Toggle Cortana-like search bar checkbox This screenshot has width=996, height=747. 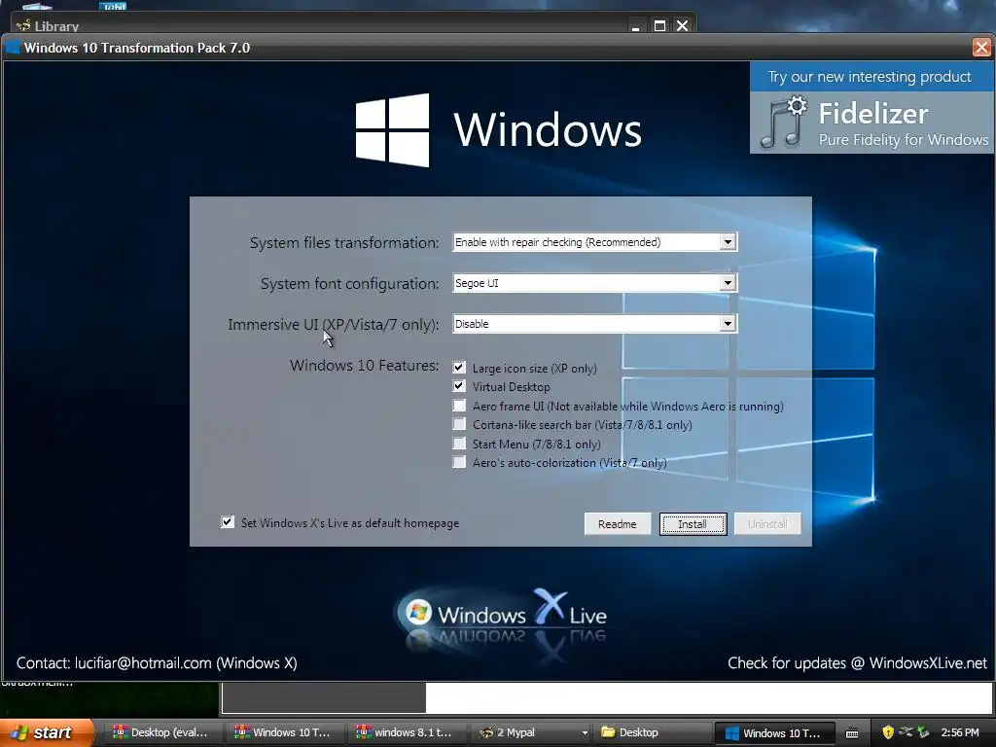click(459, 424)
